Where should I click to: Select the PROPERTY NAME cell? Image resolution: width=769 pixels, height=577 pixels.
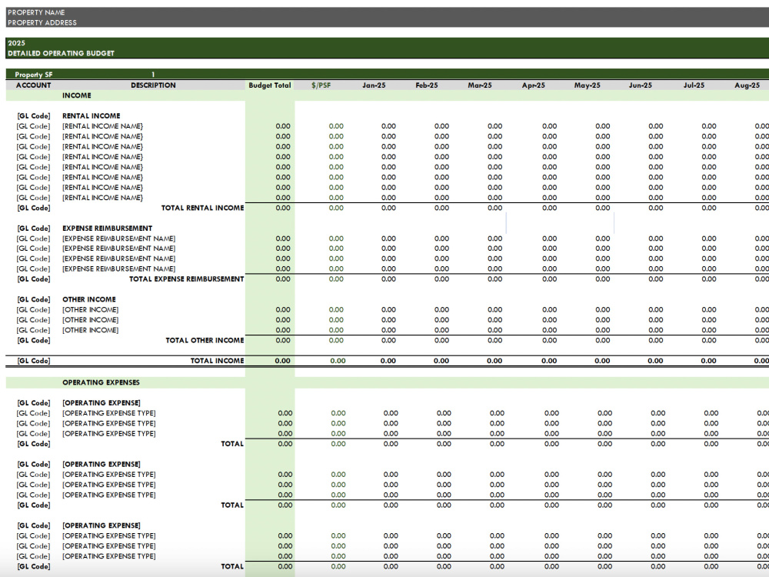(36, 12)
